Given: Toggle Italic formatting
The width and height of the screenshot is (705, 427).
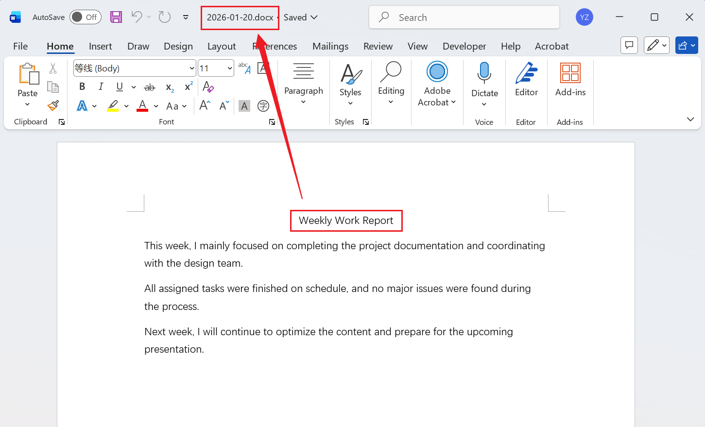Looking at the screenshot, I should [x=101, y=87].
